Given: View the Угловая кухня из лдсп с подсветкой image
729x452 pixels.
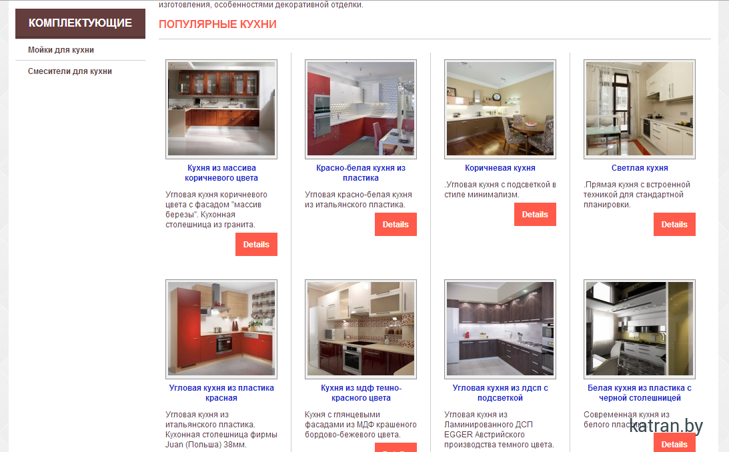Looking at the screenshot, I should [x=500, y=329].
